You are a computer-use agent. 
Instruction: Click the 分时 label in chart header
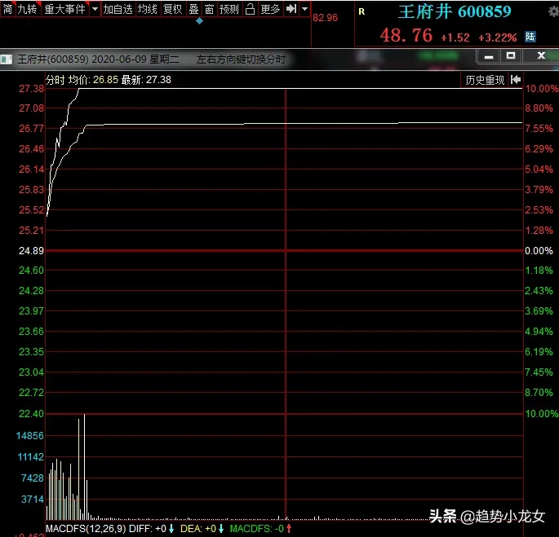pos(55,80)
